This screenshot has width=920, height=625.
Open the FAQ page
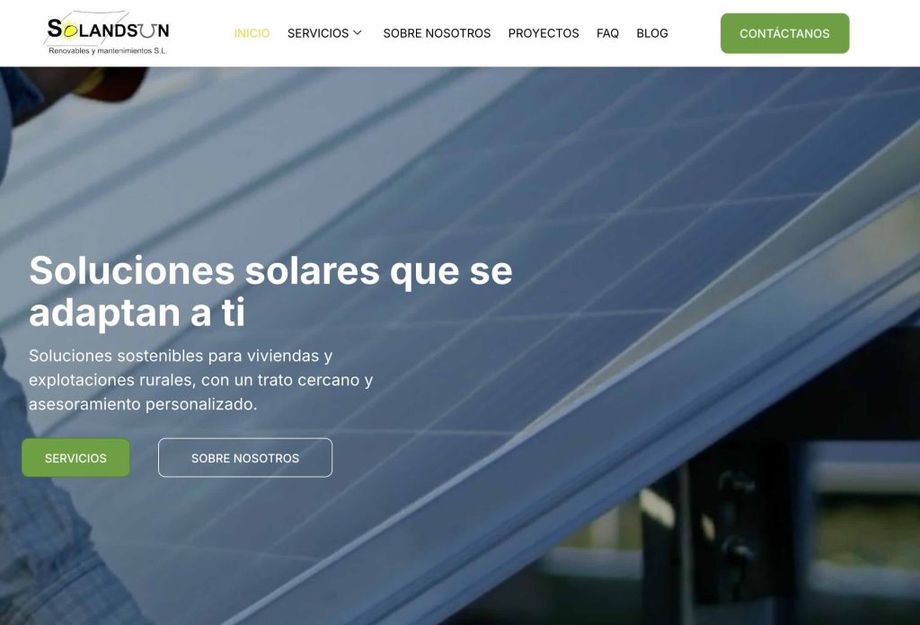click(607, 33)
